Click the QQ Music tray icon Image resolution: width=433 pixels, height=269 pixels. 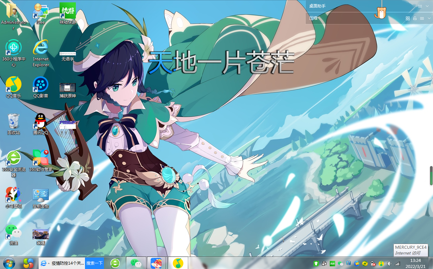(x=381, y=263)
